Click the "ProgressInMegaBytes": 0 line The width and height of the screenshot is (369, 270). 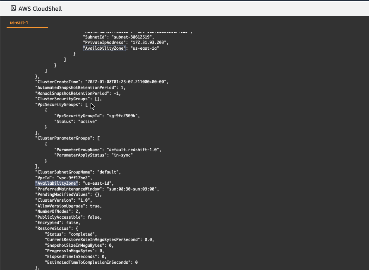(74, 251)
